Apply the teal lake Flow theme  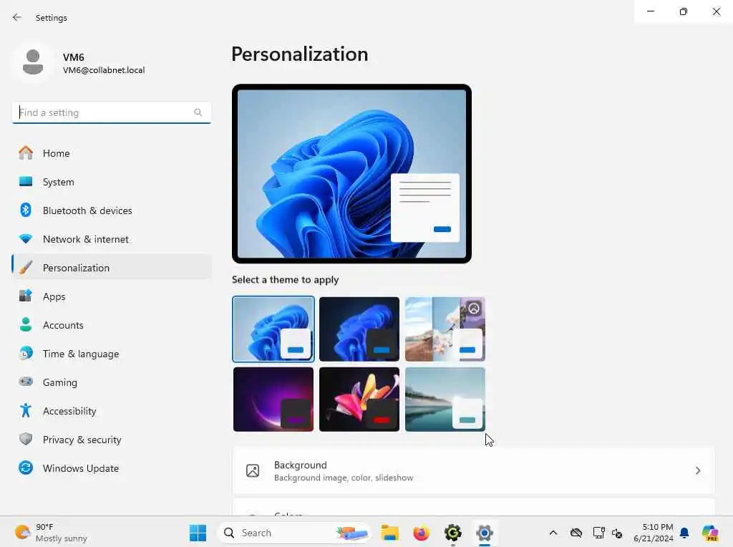coord(445,400)
